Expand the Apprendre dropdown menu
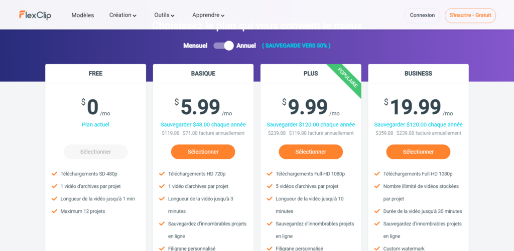The height and width of the screenshot is (251, 514). pos(208,15)
